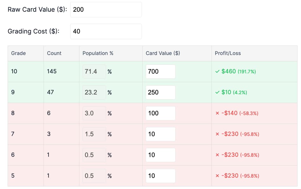Select the $460 profit value for grade 10

229,71
